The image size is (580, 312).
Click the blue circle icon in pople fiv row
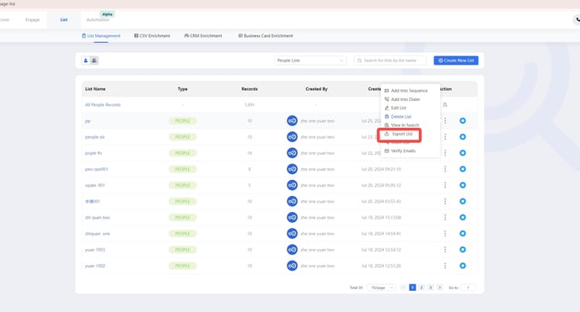(462, 153)
